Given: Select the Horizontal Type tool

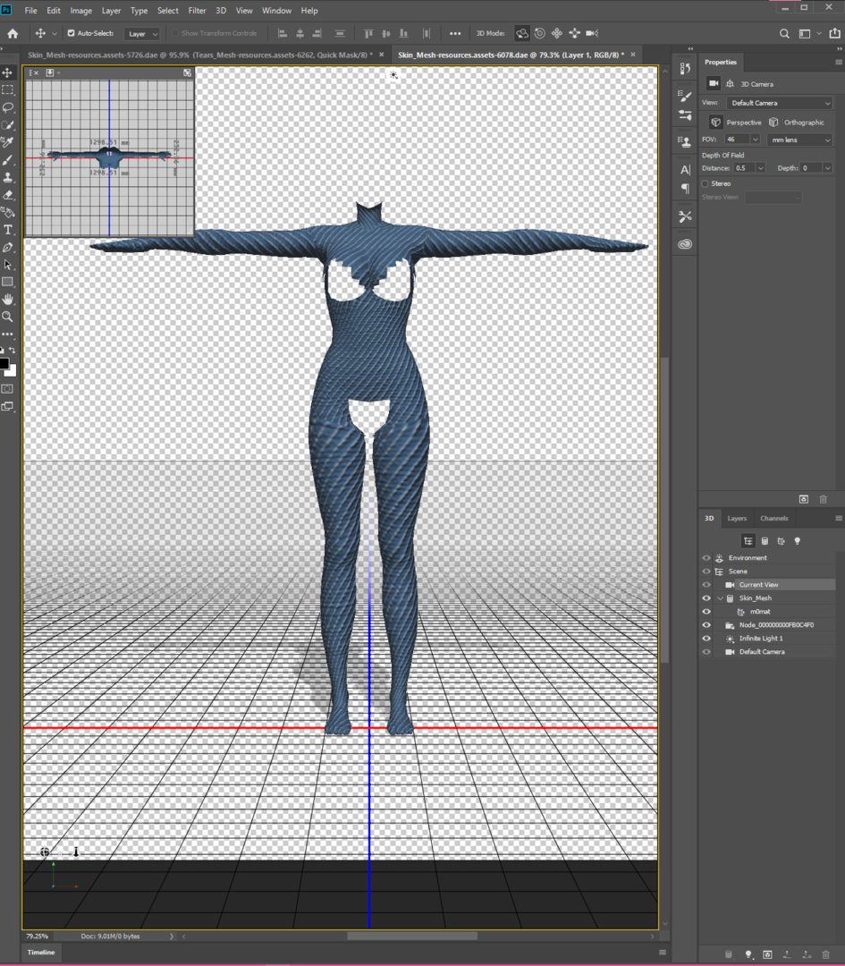Looking at the screenshot, I should [7, 230].
